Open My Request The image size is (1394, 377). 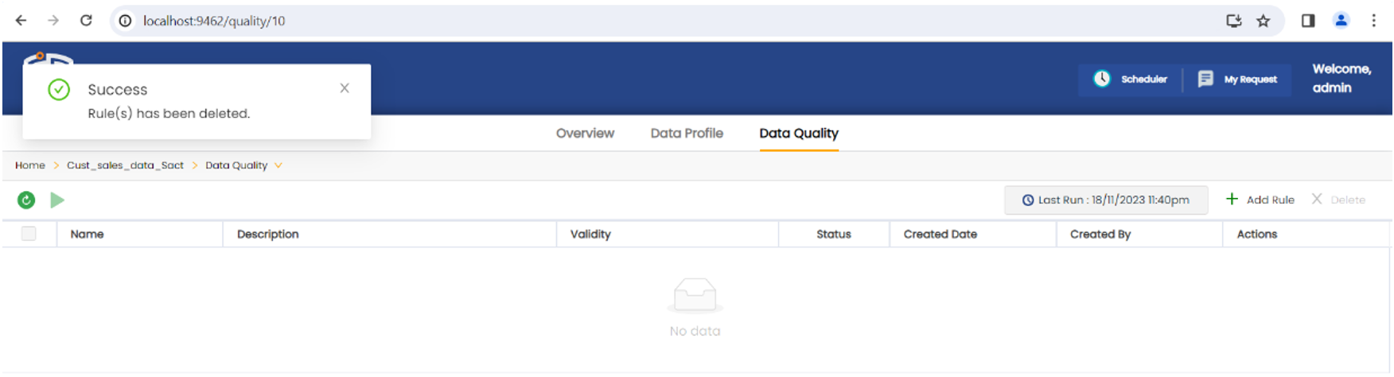click(x=1237, y=79)
